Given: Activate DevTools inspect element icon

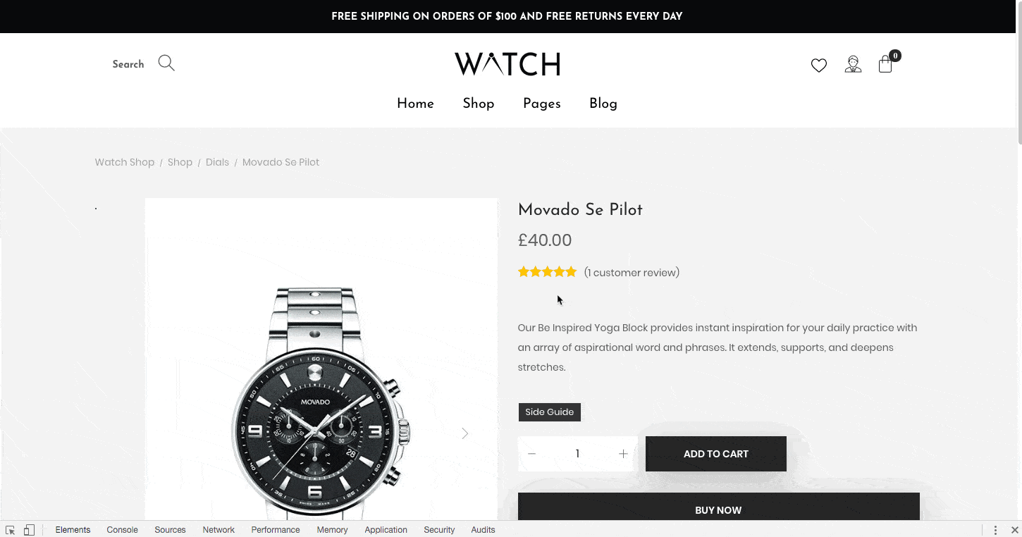Looking at the screenshot, I should click(10, 530).
